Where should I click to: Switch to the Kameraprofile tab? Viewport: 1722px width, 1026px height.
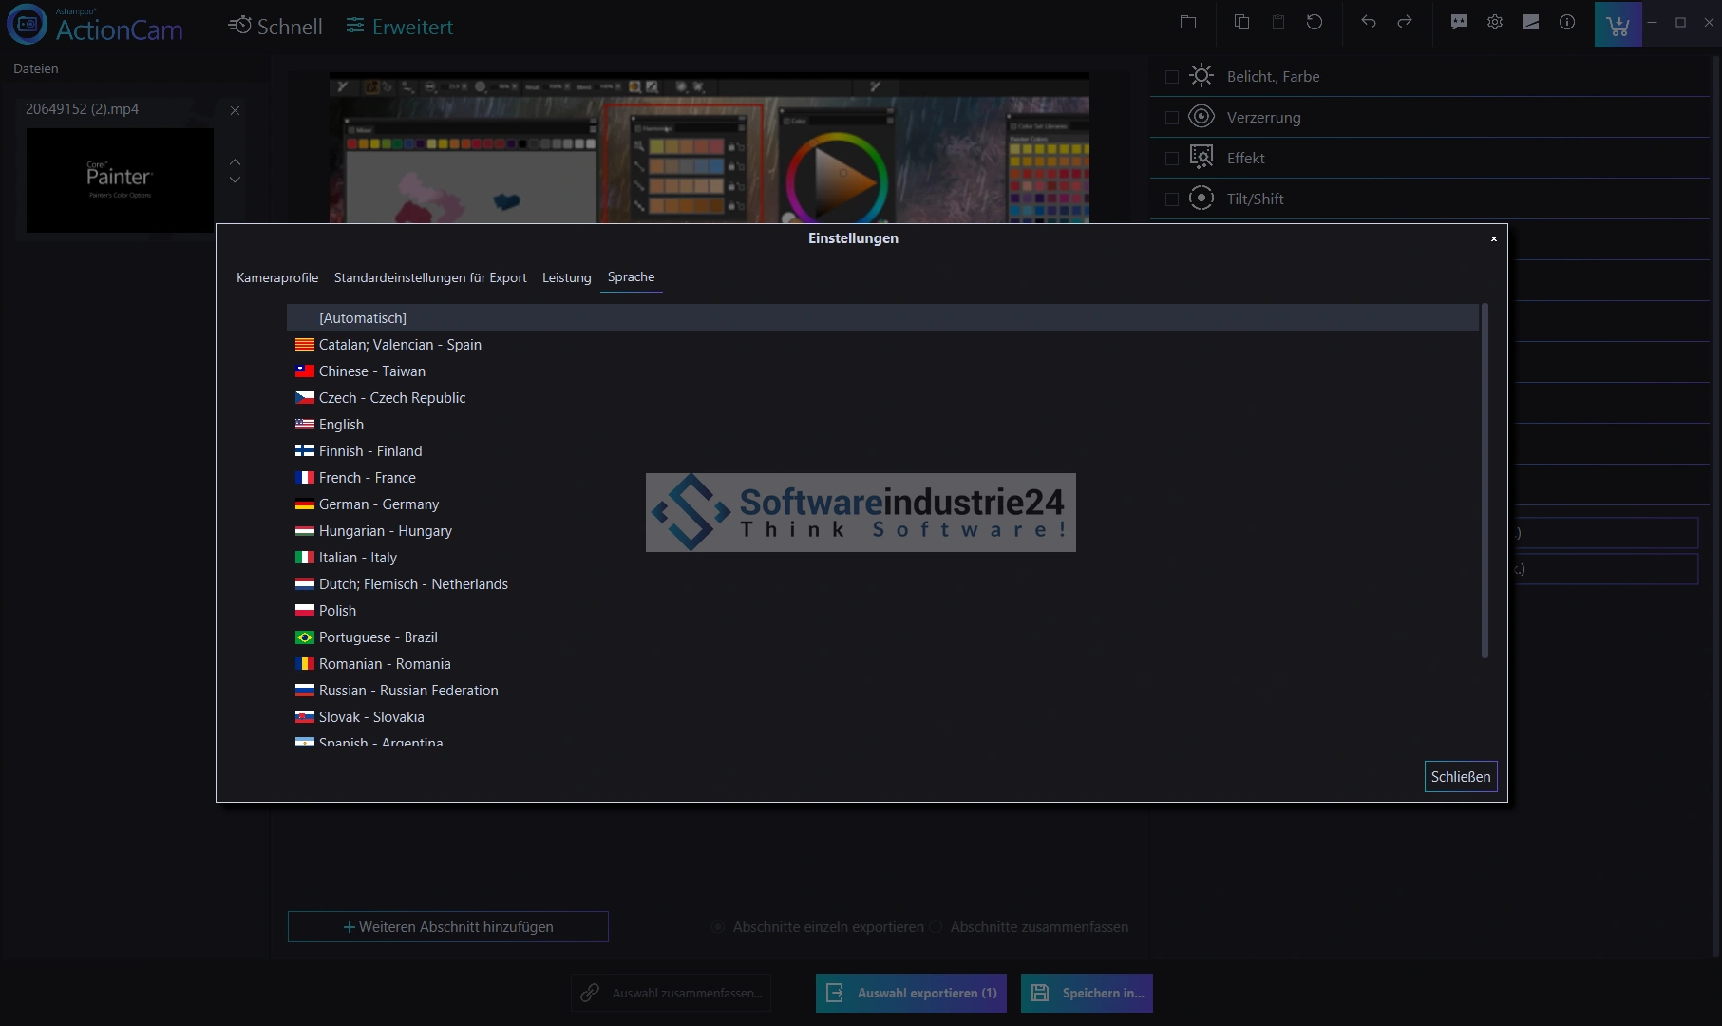(x=277, y=277)
